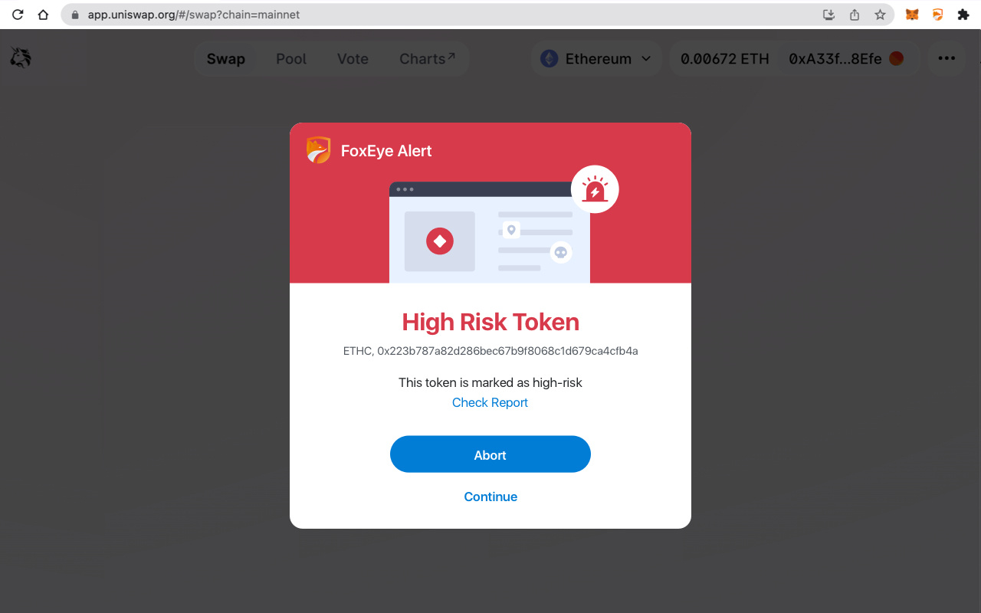Switch to the Pool tab
The height and width of the screenshot is (613, 981).
(291, 59)
